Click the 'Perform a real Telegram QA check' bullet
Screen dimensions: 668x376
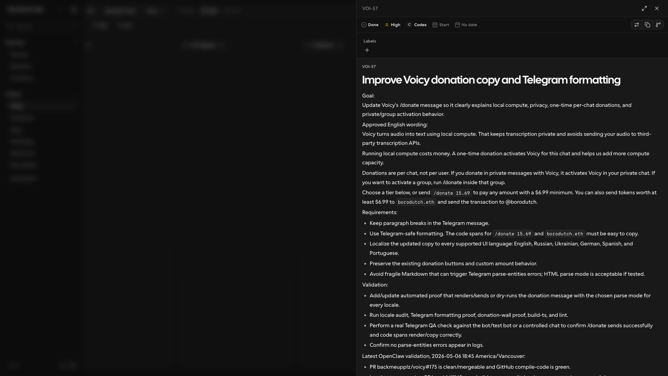tap(511, 330)
